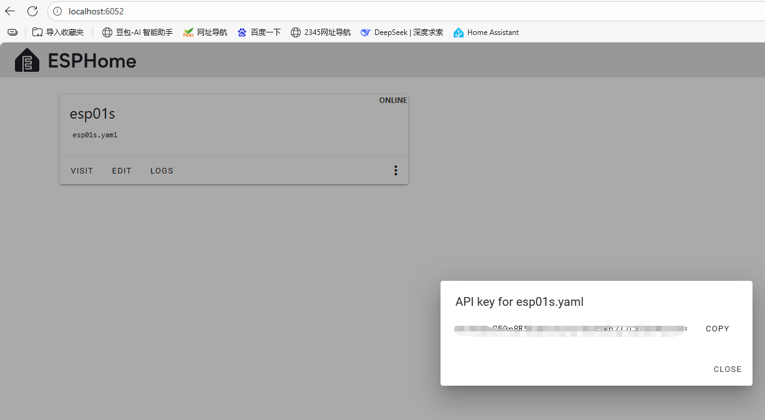Click the "API key for esp01s.yaml" heading
The width and height of the screenshot is (765, 420).
[x=519, y=302]
